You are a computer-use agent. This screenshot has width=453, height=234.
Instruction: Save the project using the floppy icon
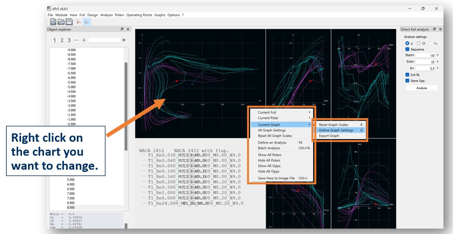[69, 22]
